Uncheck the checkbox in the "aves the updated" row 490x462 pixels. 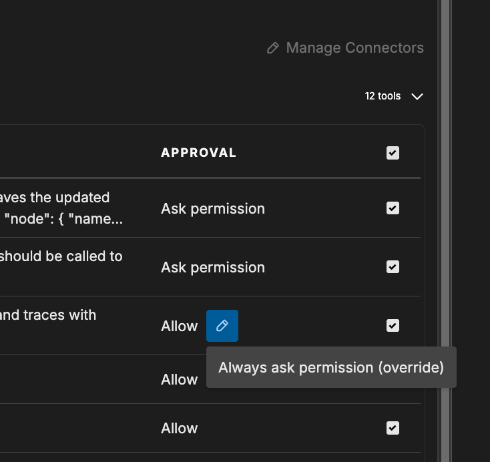pos(393,208)
